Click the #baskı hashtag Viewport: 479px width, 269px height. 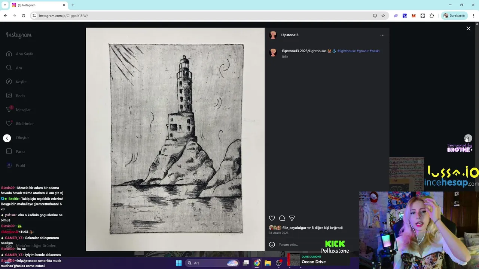[375, 51]
